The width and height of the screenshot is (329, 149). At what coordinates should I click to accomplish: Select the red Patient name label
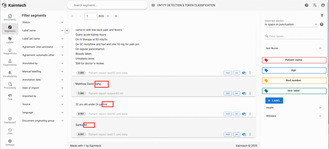pos(294,60)
